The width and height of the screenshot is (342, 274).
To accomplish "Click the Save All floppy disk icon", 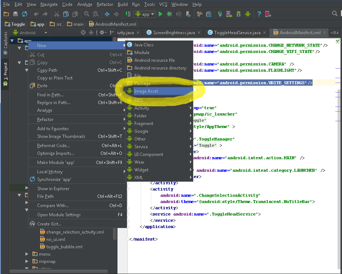I will [x=15, y=14].
